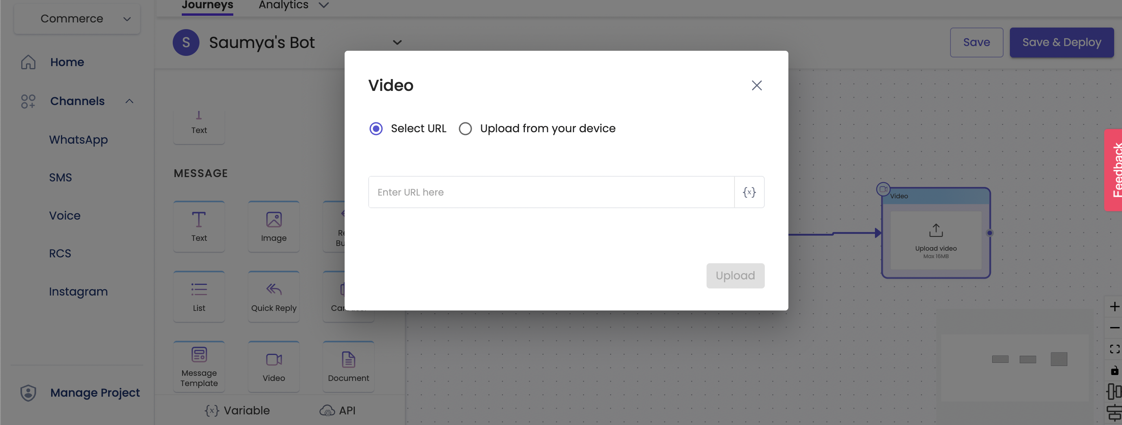Switch to the Journeys tab
Image resolution: width=1122 pixels, height=425 pixels.
tap(207, 5)
